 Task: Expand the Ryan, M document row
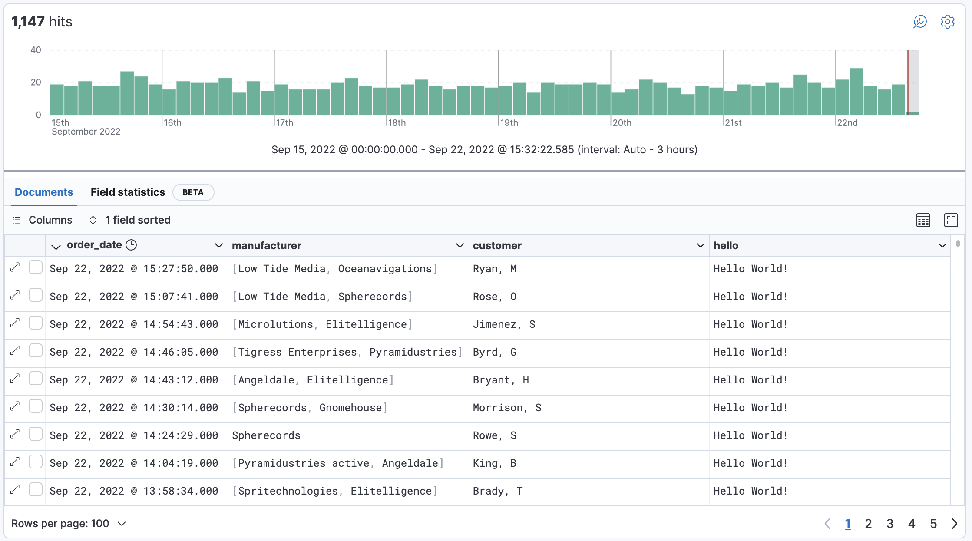click(x=15, y=267)
